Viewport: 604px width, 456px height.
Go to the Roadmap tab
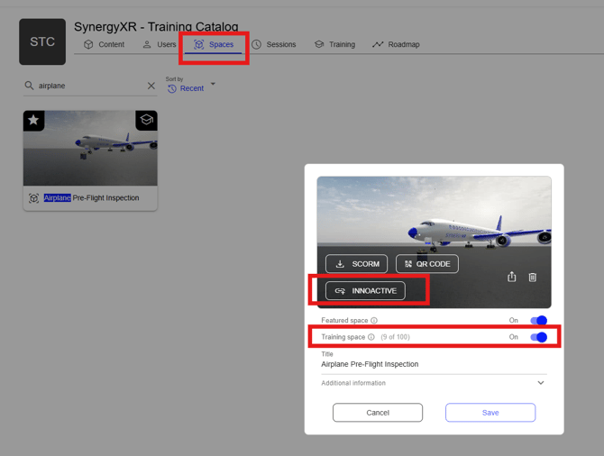[x=396, y=44]
